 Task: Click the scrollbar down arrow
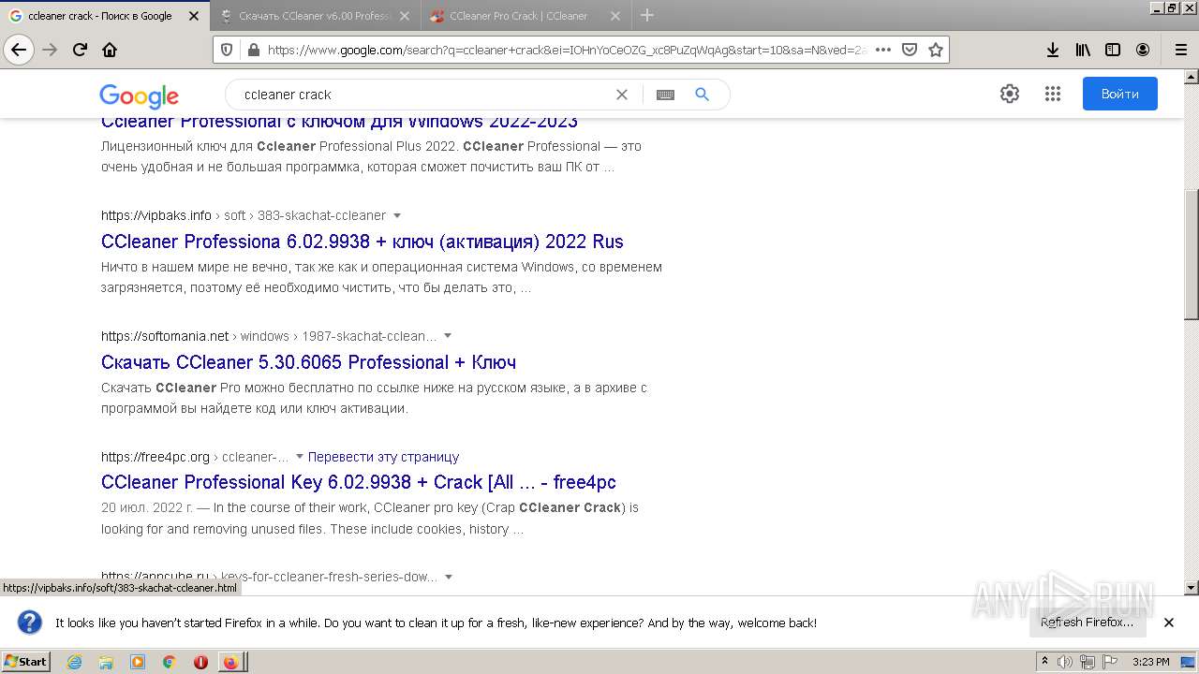1192,588
